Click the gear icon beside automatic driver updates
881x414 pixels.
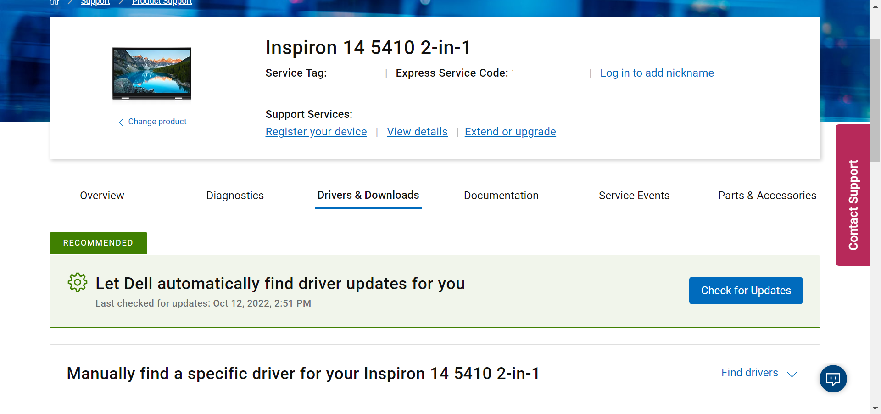(x=77, y=282)
